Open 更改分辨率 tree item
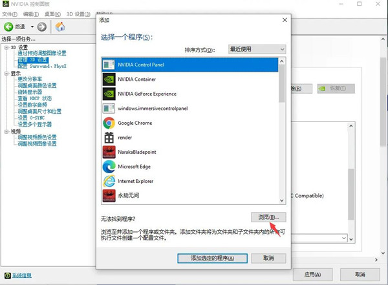Image resolution: width=388 pixels, height=285 pixels. click(30, 79)
